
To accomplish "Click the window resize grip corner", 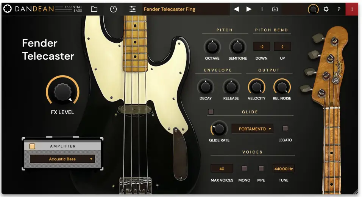I will pyautogui.click(x=355, y=192).
